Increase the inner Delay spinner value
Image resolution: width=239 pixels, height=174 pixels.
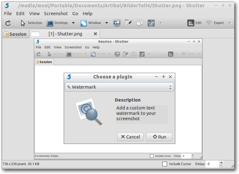tap(193, 155)
